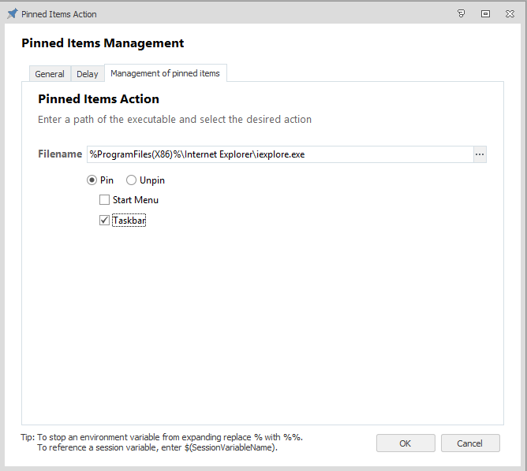This screenshot has width=527, height=471.
Task: Click the 'Enter a path of the executable' description
Action: coord(174,120)
